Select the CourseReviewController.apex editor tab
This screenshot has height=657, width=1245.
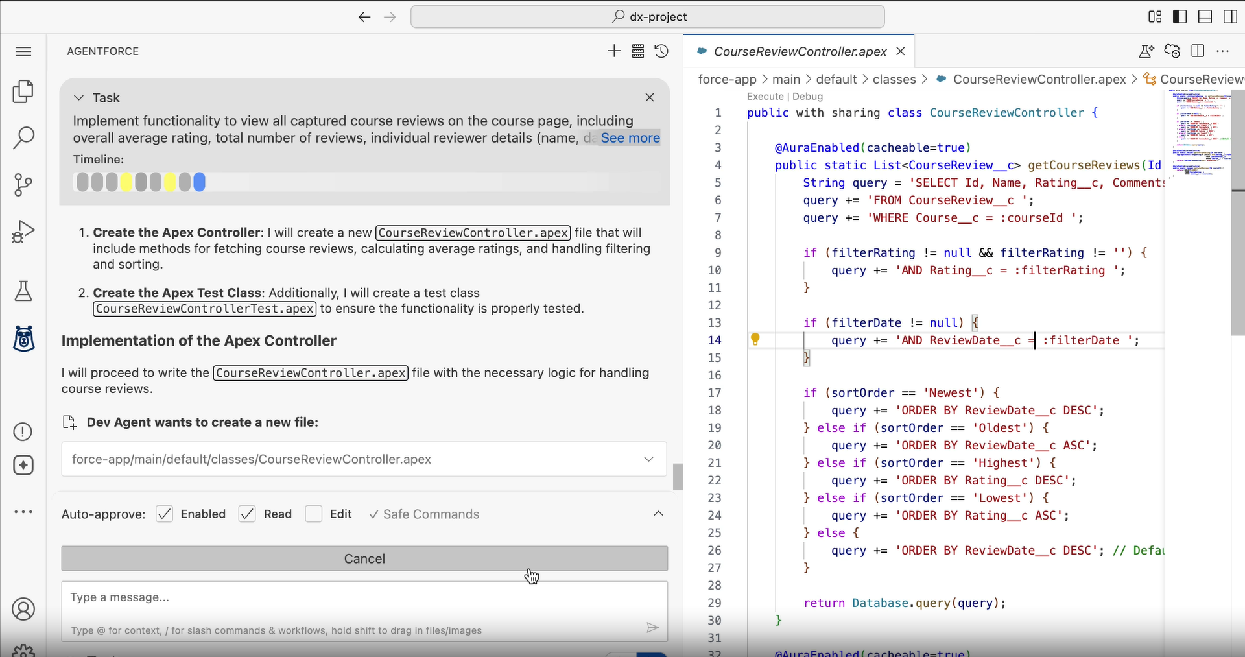tap(800, 52)
